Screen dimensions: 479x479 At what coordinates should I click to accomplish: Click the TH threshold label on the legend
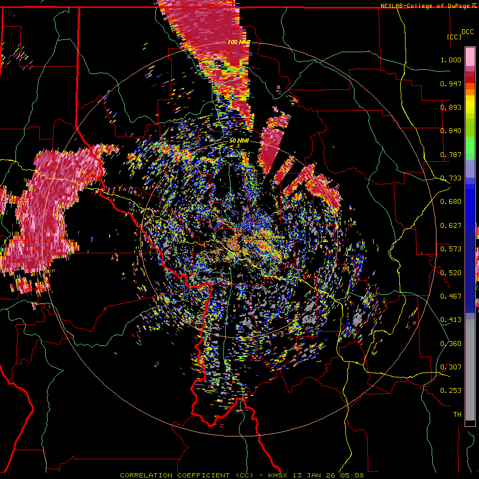457,415
